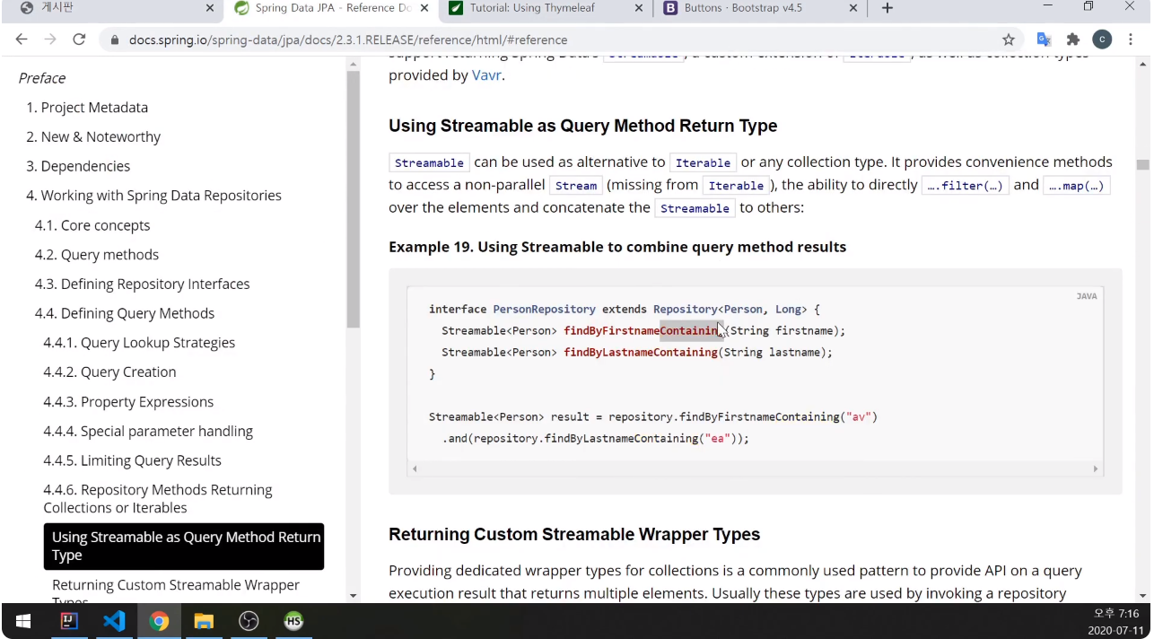Image resolution: width=1154 pixels, height=639 pixels.
Task: Close the 게시판 tab
Action: pyautogui.click(x=210, y=8)
